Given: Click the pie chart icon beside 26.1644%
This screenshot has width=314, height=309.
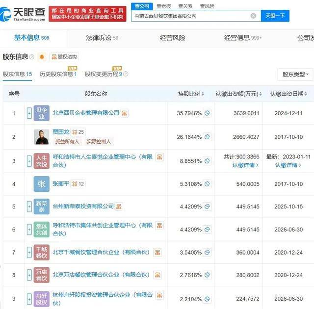Looking at the screenshot, I should pos(207,137).
